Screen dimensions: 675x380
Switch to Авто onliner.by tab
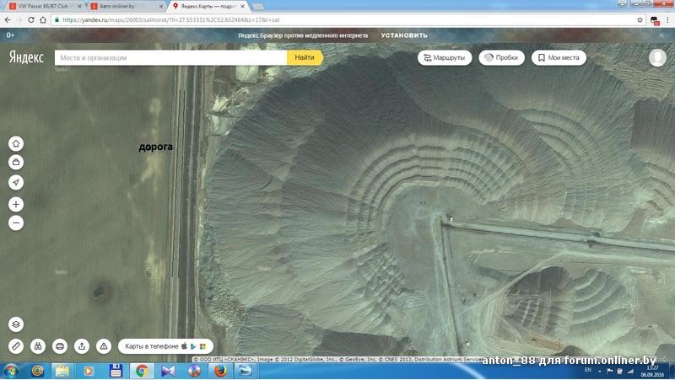127,6
